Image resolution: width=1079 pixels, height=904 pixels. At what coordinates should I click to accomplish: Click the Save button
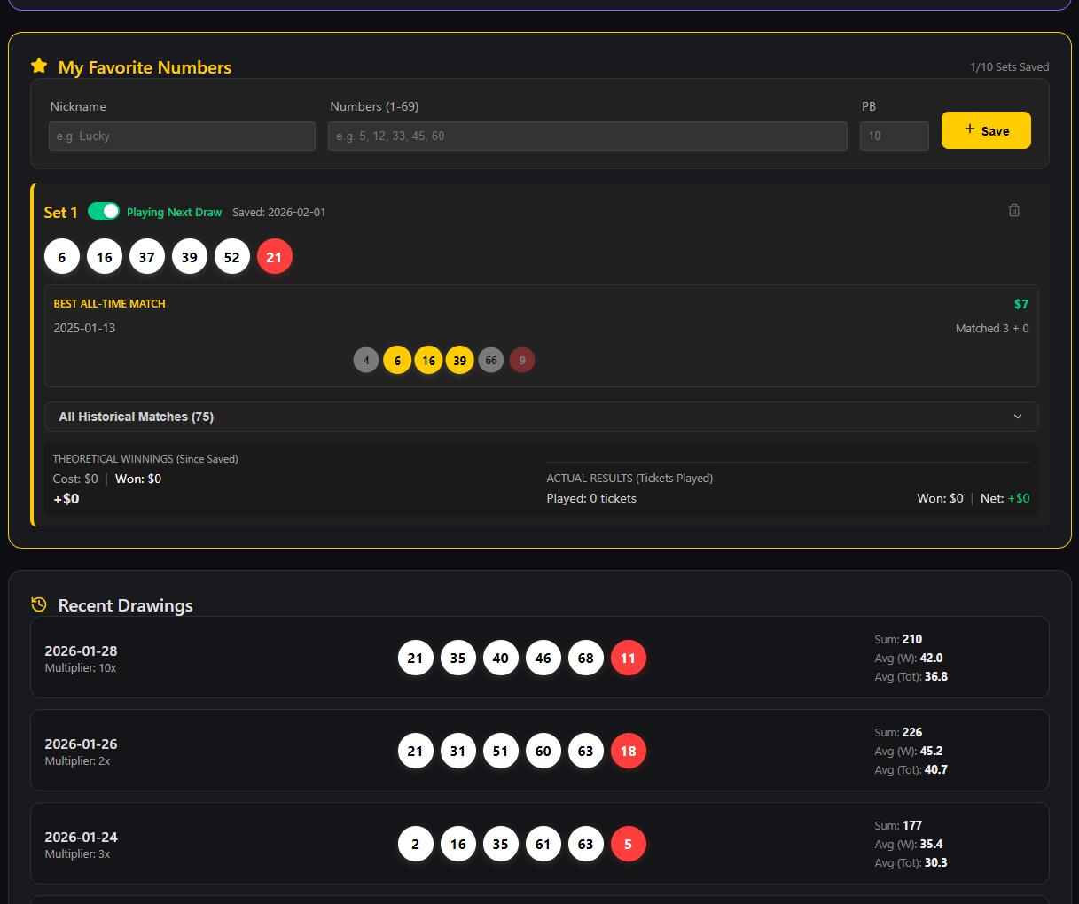coord(986,129)
